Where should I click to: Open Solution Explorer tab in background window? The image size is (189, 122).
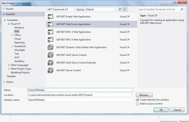[x=169, y=121]
